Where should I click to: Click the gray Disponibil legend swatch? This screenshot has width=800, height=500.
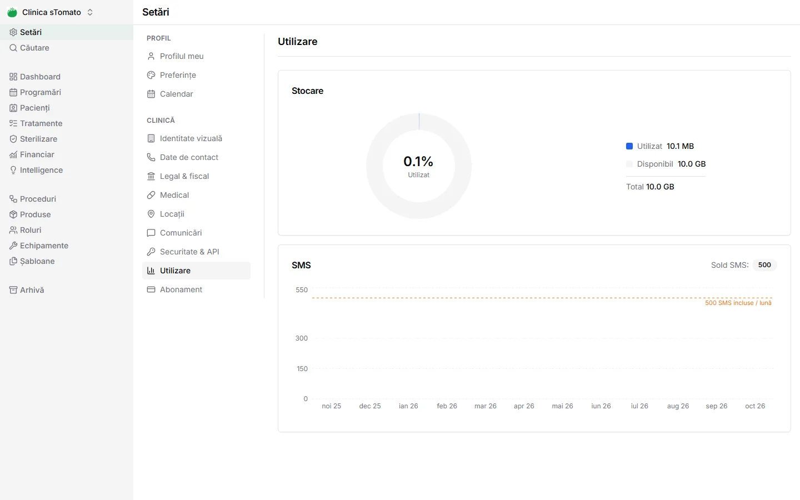tap(629, 164)
